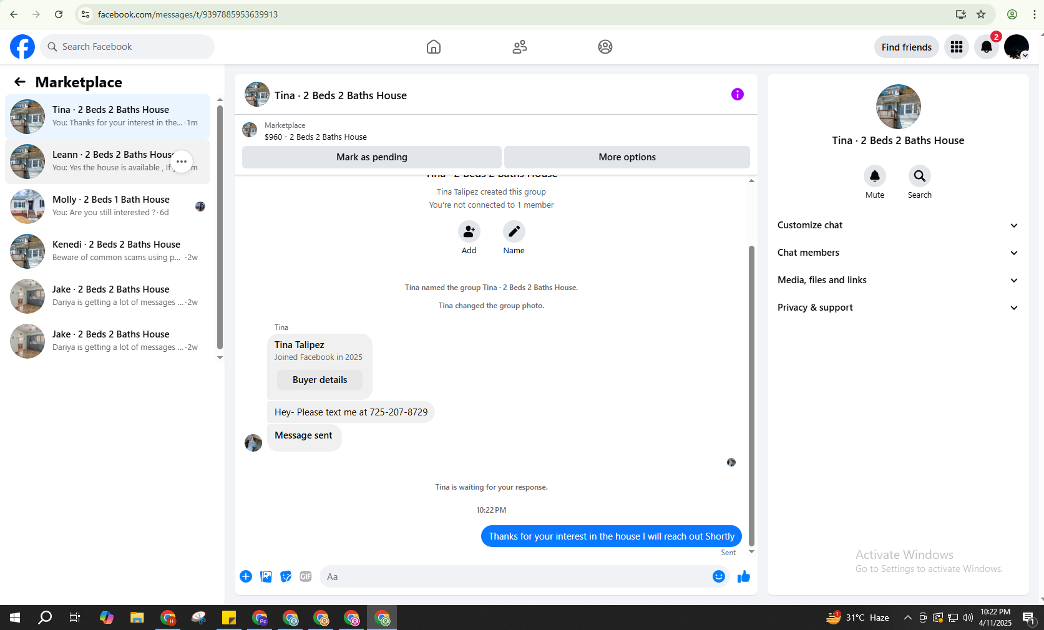
Task: Open the notifications bell
Action: [987, 47]
